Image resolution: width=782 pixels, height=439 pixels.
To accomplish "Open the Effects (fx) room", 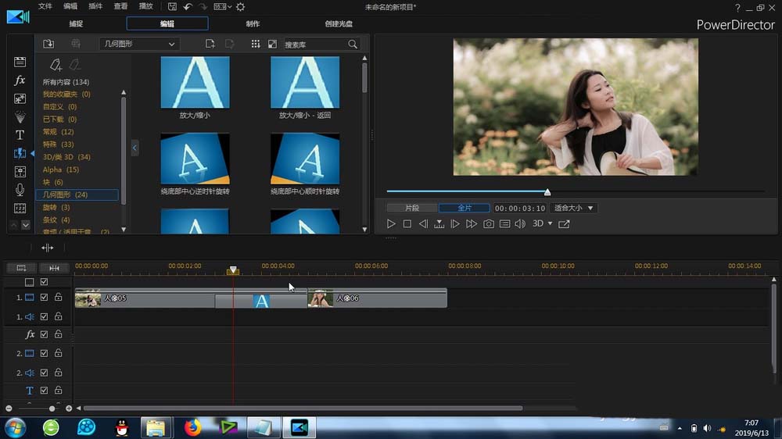I will click(x=20, y=80).
